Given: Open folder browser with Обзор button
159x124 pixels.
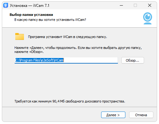Looking at the screenshot, I should [133, 60].
